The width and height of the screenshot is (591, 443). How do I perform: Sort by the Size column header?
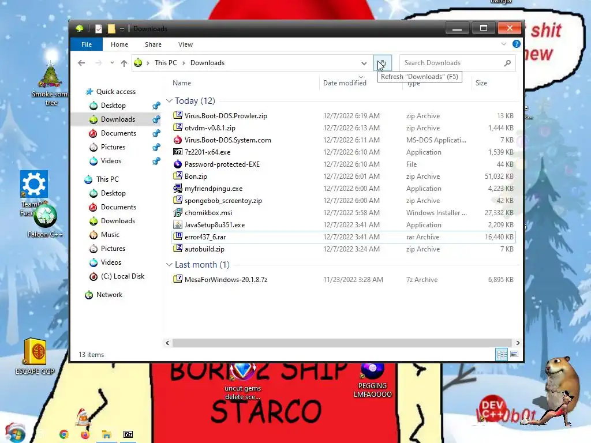[x=481, y=83]
